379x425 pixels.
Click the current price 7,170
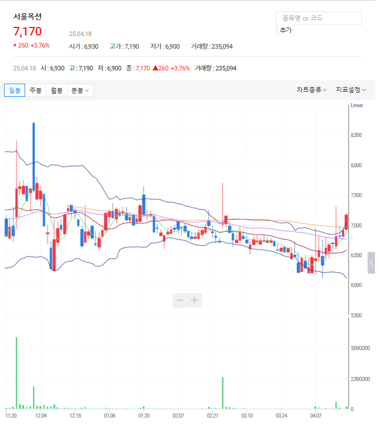tap(27, 32)
